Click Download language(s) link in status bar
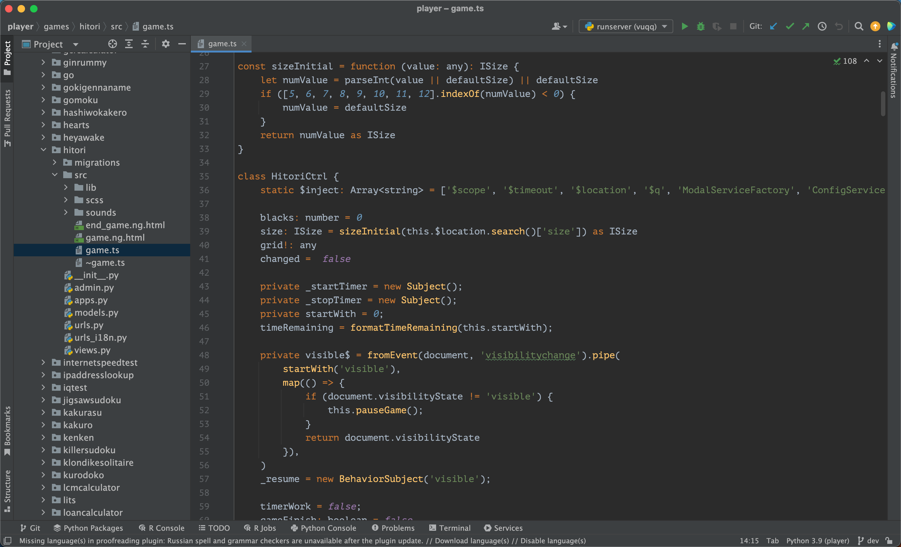The image size is (901, 547). (x=472, y=540)
